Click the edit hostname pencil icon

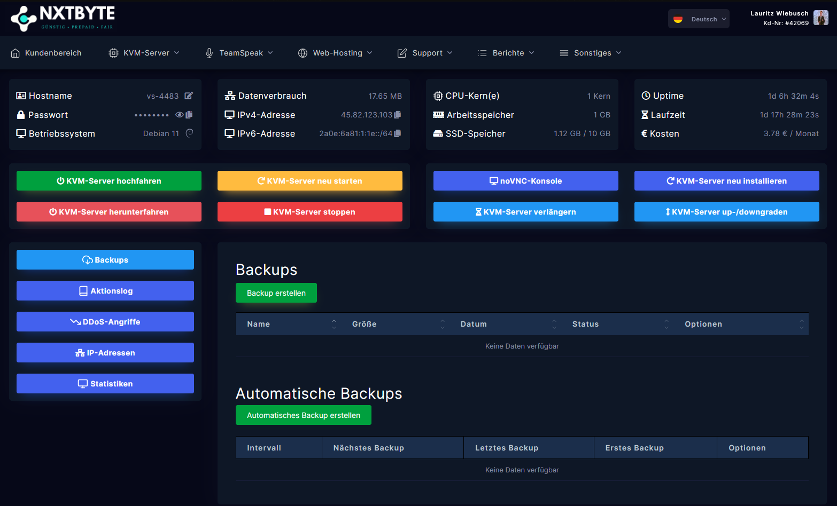[189, 96]
